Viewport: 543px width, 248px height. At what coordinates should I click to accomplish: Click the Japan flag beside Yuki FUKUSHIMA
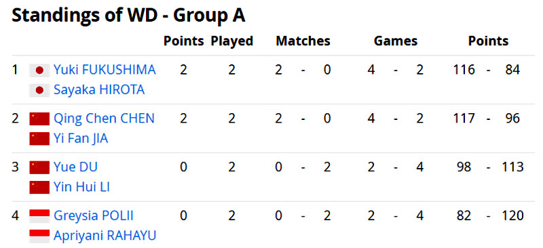[x=39, y=70]
